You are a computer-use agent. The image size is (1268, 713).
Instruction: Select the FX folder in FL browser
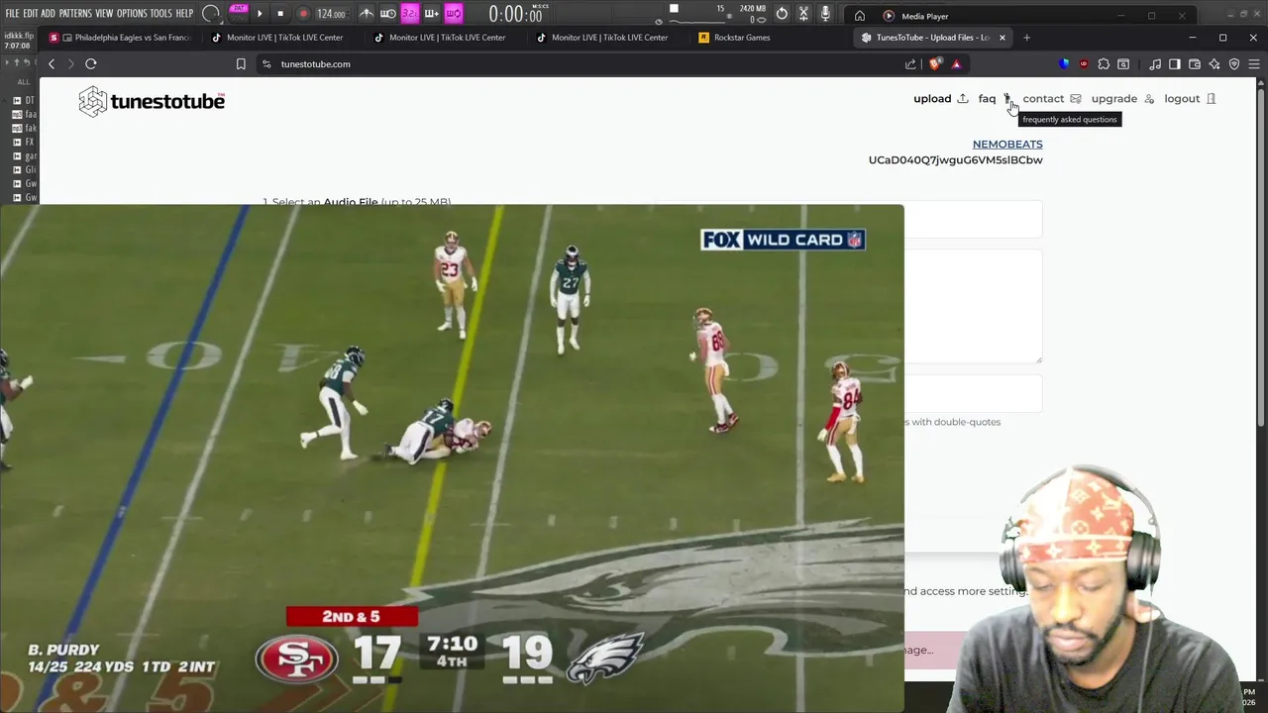tap(24, 143)
